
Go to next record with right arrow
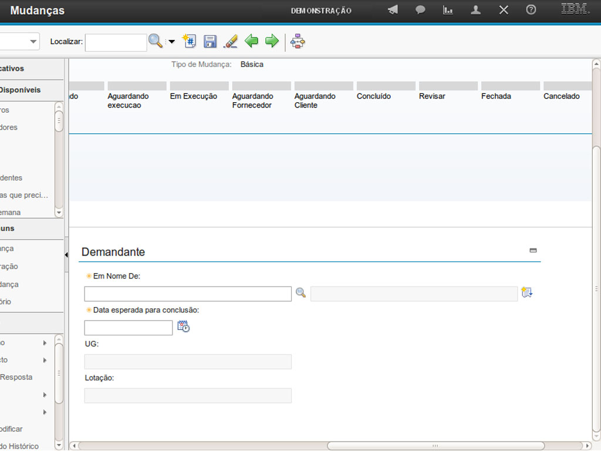pyautogui.click(x=272, y=41)
